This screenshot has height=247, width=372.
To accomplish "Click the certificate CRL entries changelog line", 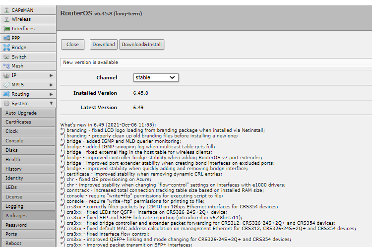I will coord(141,174).
